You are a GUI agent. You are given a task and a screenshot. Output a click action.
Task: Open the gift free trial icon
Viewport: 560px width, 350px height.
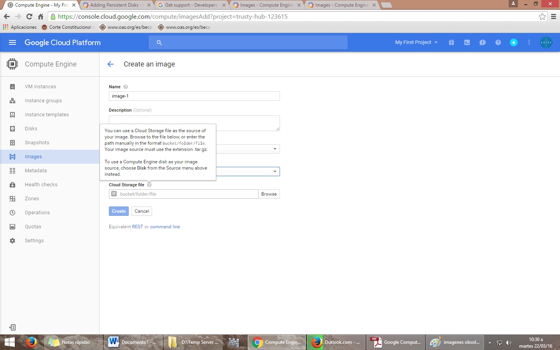click(451, 42)
